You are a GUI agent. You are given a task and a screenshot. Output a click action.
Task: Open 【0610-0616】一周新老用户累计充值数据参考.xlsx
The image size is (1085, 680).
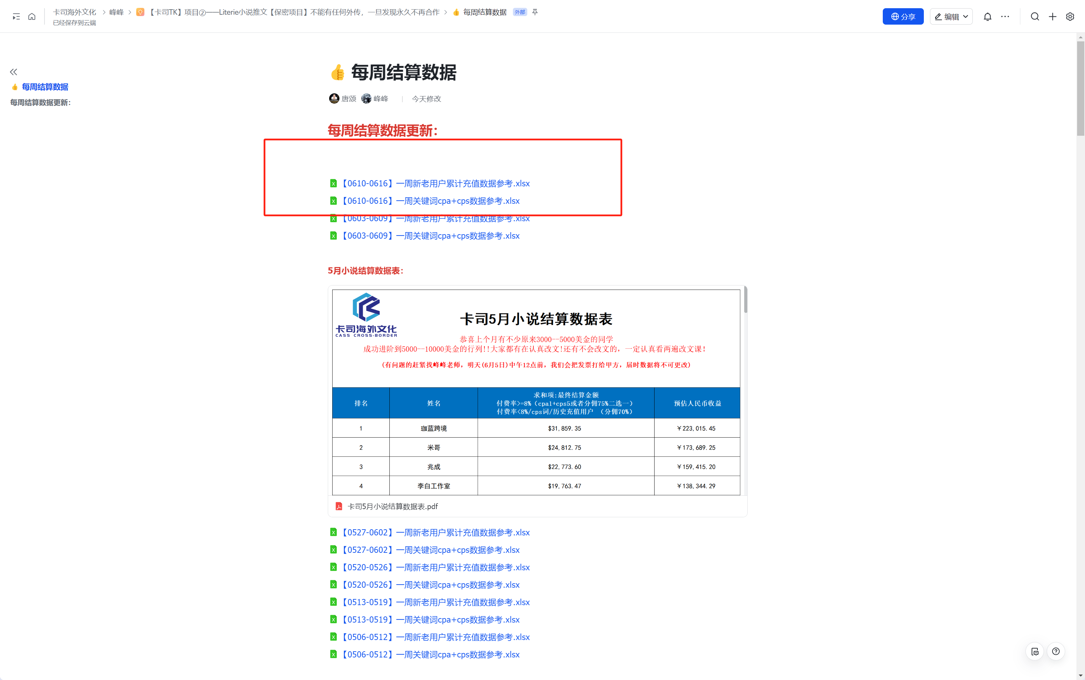pyautogui.click(x=436, y=184)
